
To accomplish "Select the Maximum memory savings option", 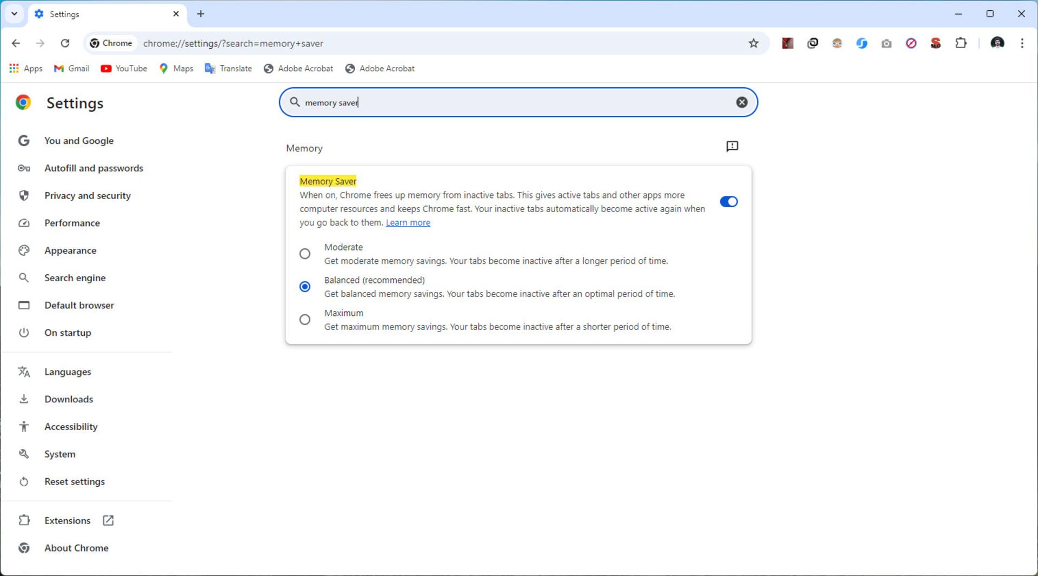I will point(305,320).
